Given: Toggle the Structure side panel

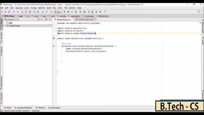Looking at the screenshot, I should coord(1,38).
